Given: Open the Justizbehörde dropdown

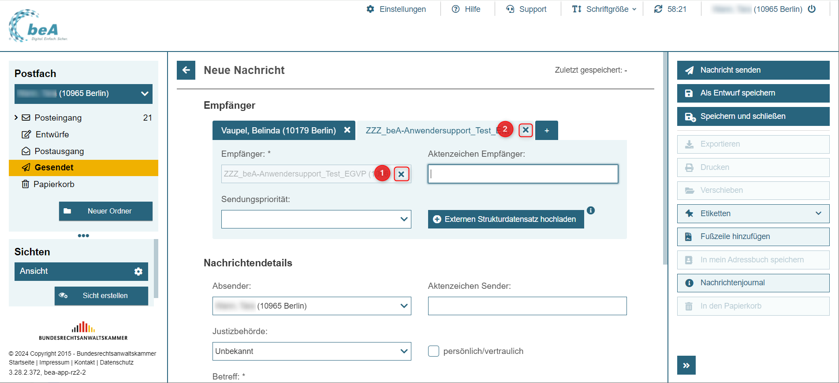Looking at the screenshot, I should (x=311, y=351).
